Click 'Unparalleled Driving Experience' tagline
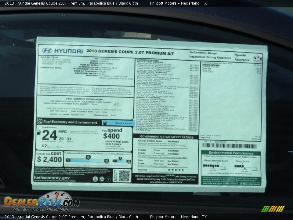The image size is (293, 220). (210, 57)
